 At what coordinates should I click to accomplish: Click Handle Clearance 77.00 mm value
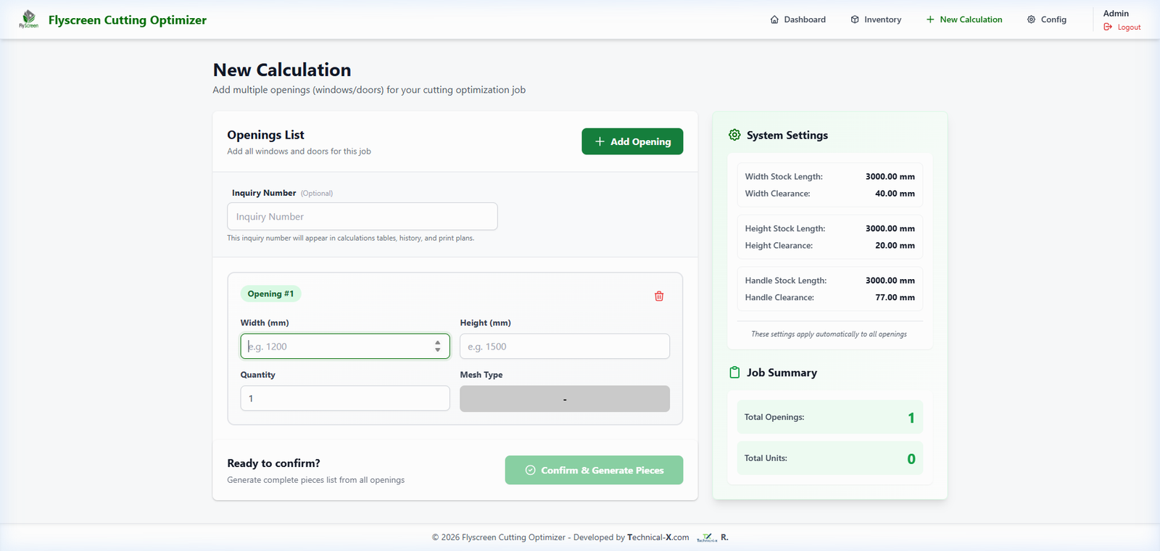(895, 297)
